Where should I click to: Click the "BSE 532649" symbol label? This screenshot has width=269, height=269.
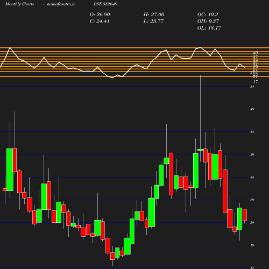click(105, 4)
